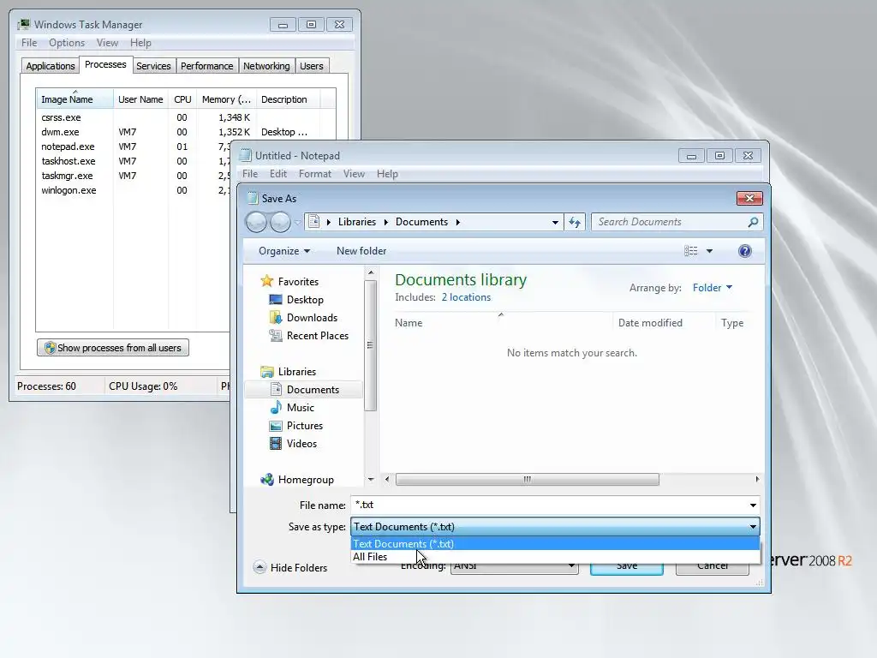Switch to Performance tab in Task Manager
Image resolution: width=877 pixels, height=658 pixels.
[x=207, y=66]
